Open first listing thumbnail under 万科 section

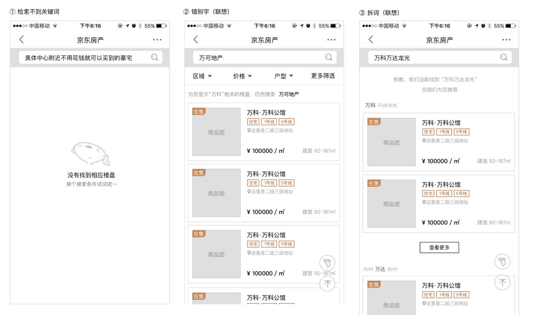(391, 142)
